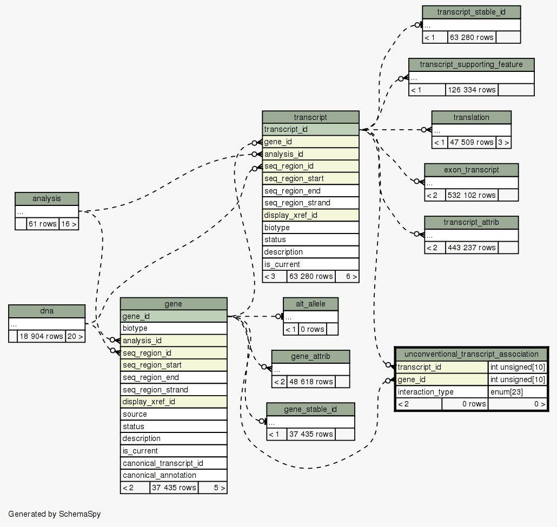This screenshot has width=557, height=527.
Task: Select seq_region_id row in gene table
Action: (x=174, y=353)
